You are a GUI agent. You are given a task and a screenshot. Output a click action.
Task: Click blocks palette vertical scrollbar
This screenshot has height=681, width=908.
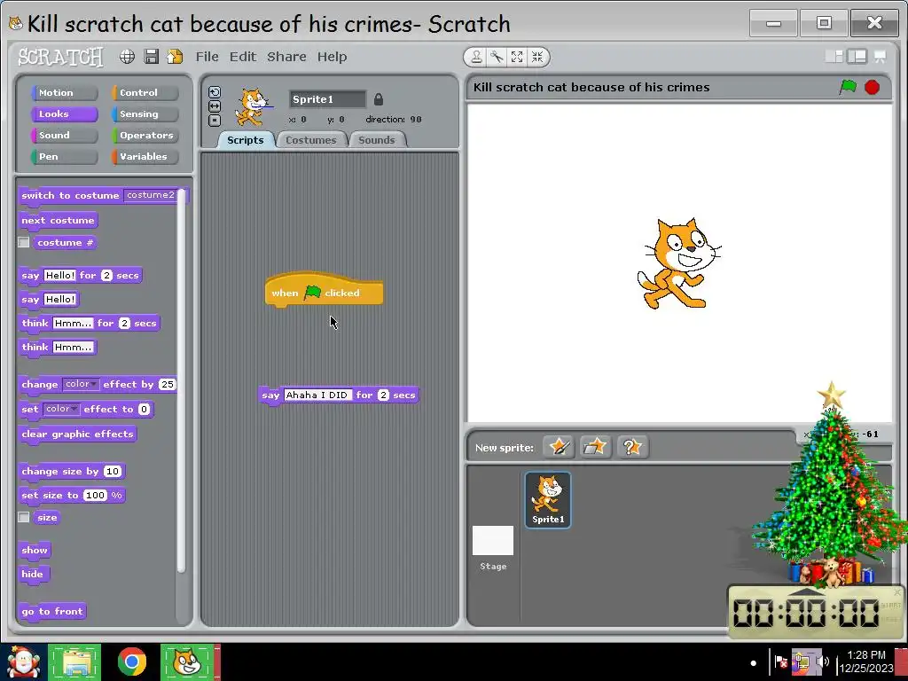[181, 382]
